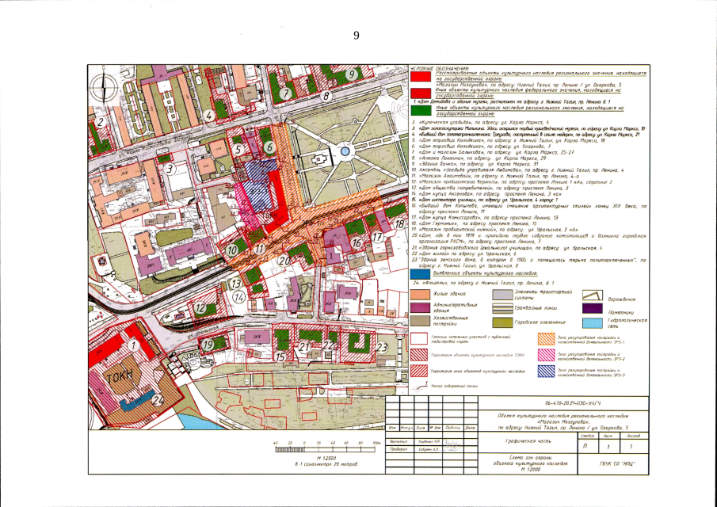717x507 pixels.
Task: Select map marker number 1
Action: (135, 345)
